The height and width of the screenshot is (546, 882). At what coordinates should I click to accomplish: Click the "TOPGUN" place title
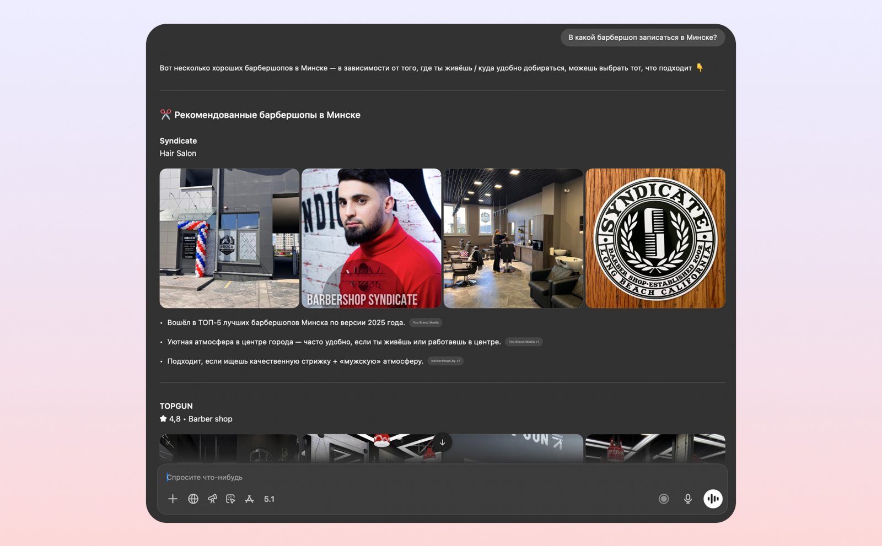[176, 406]
